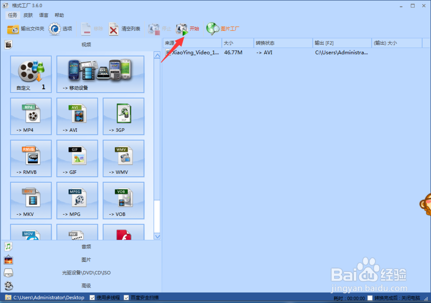Choose the 移动设备 mobile device tile

coord(100,74)
